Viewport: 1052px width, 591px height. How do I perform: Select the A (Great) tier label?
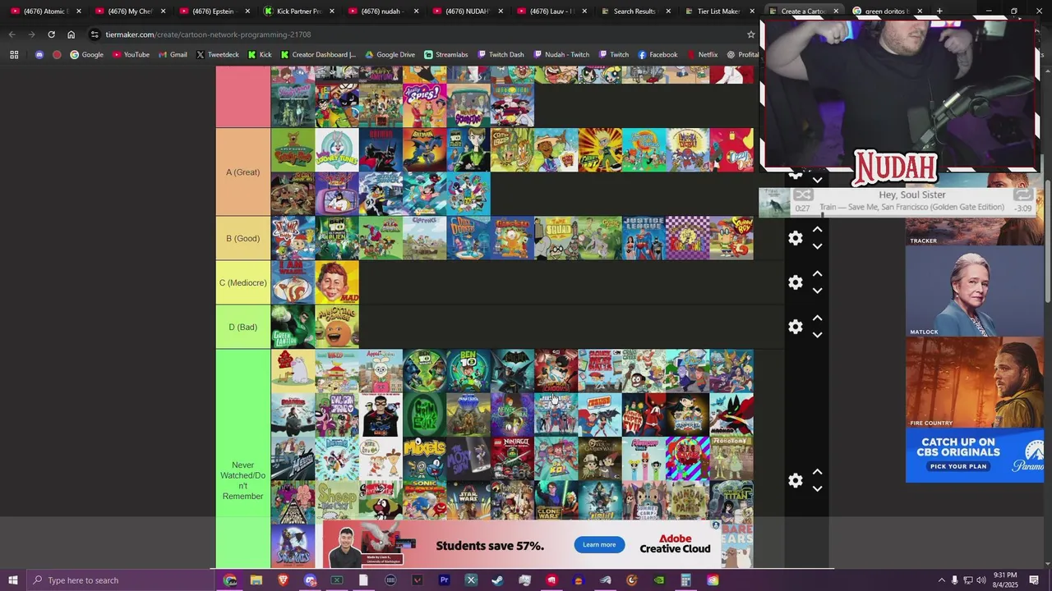click(243, 172)
